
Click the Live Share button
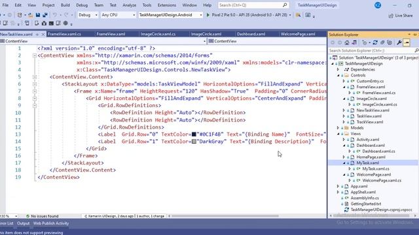[x=401, y=16]
